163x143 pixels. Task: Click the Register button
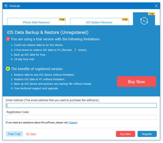pyautogui.click(x=147, y=134)
